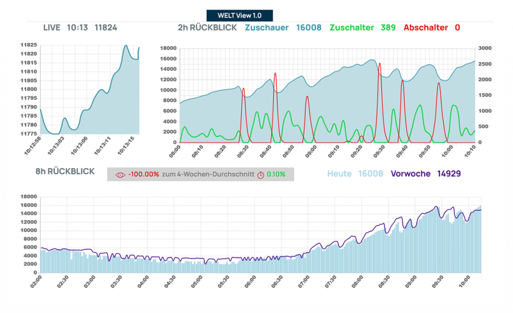Click the 09:30 tick on 2h chart
Image resolution: width=513 pixels, height=313 pixels.
coord(380,151)
